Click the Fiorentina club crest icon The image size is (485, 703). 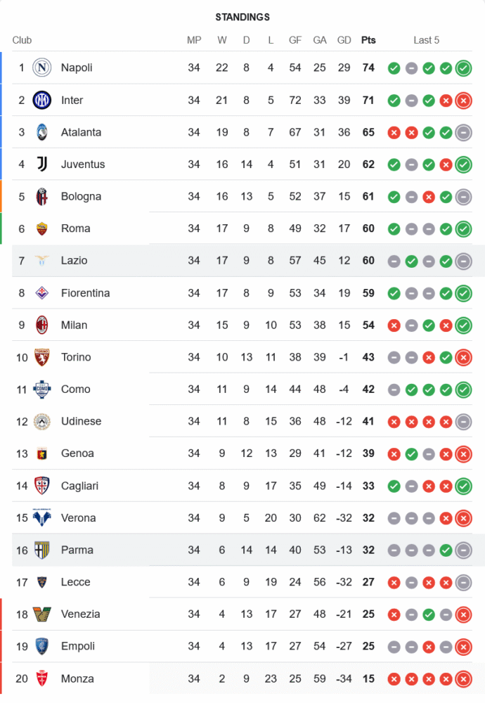pyautogui.click(x=42, y=292)
